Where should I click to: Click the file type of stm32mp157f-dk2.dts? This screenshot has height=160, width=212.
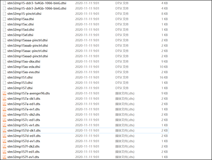click(x=125, y=146)
